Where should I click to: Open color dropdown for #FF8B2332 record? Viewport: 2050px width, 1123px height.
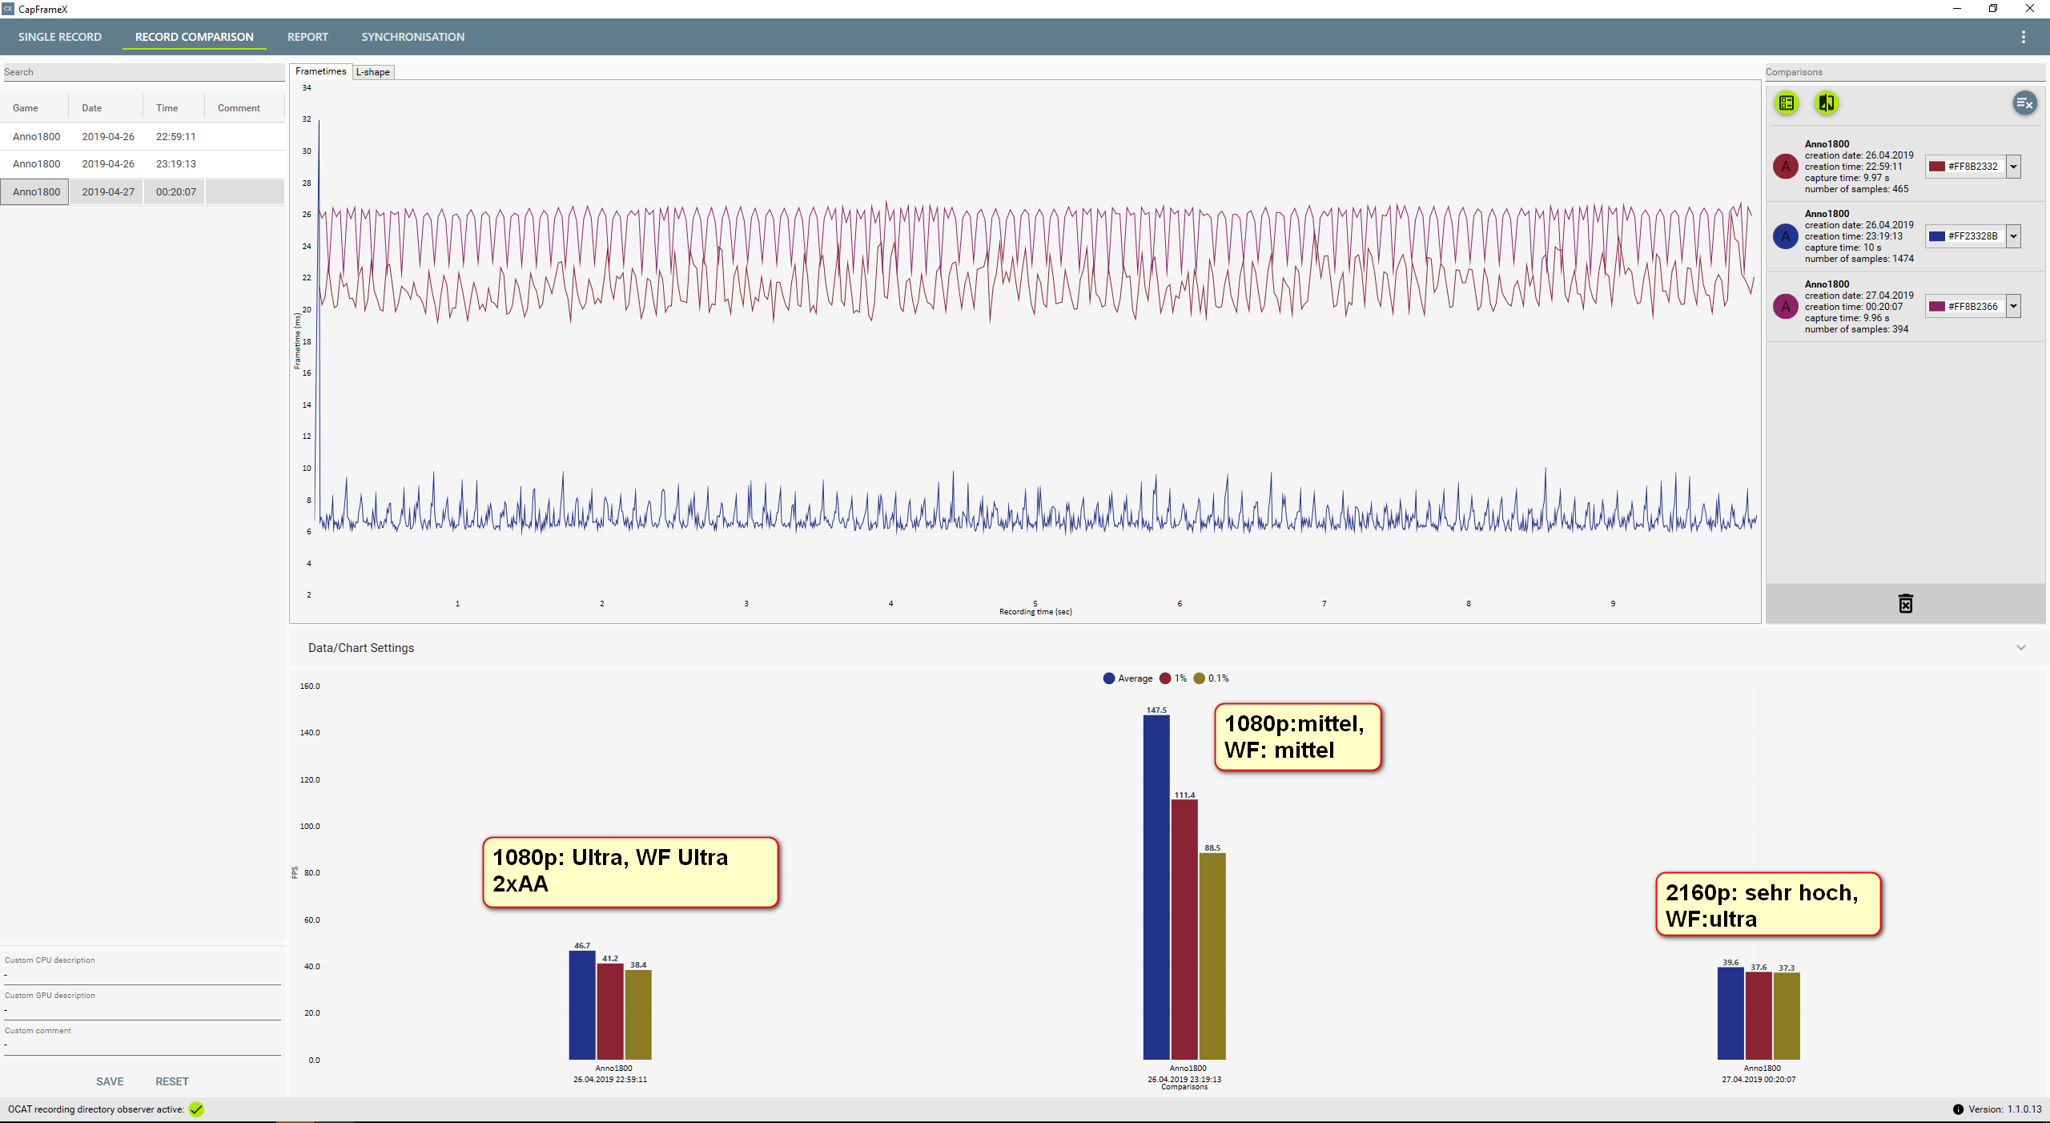pyautogui.click(x=2013, y=167)
